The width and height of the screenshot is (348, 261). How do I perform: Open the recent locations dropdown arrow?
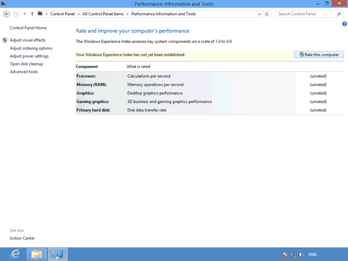click(x=24, y=14)
